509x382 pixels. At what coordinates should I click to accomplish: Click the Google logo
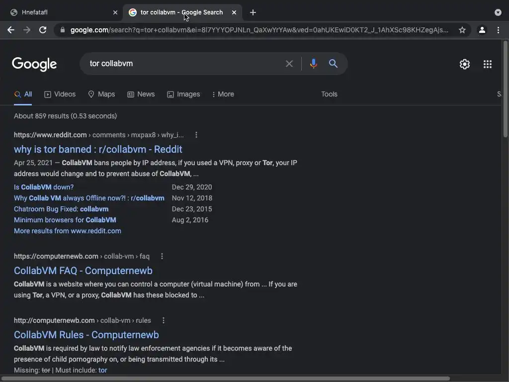click(34, 64)
